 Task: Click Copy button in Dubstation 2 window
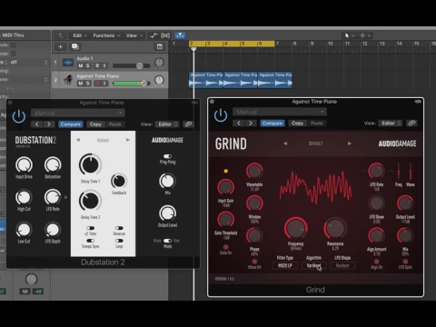(95, 124)
